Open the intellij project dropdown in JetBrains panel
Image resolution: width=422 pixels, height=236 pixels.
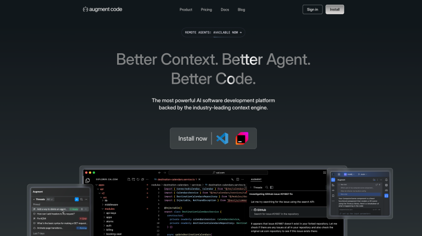point(349,174)
